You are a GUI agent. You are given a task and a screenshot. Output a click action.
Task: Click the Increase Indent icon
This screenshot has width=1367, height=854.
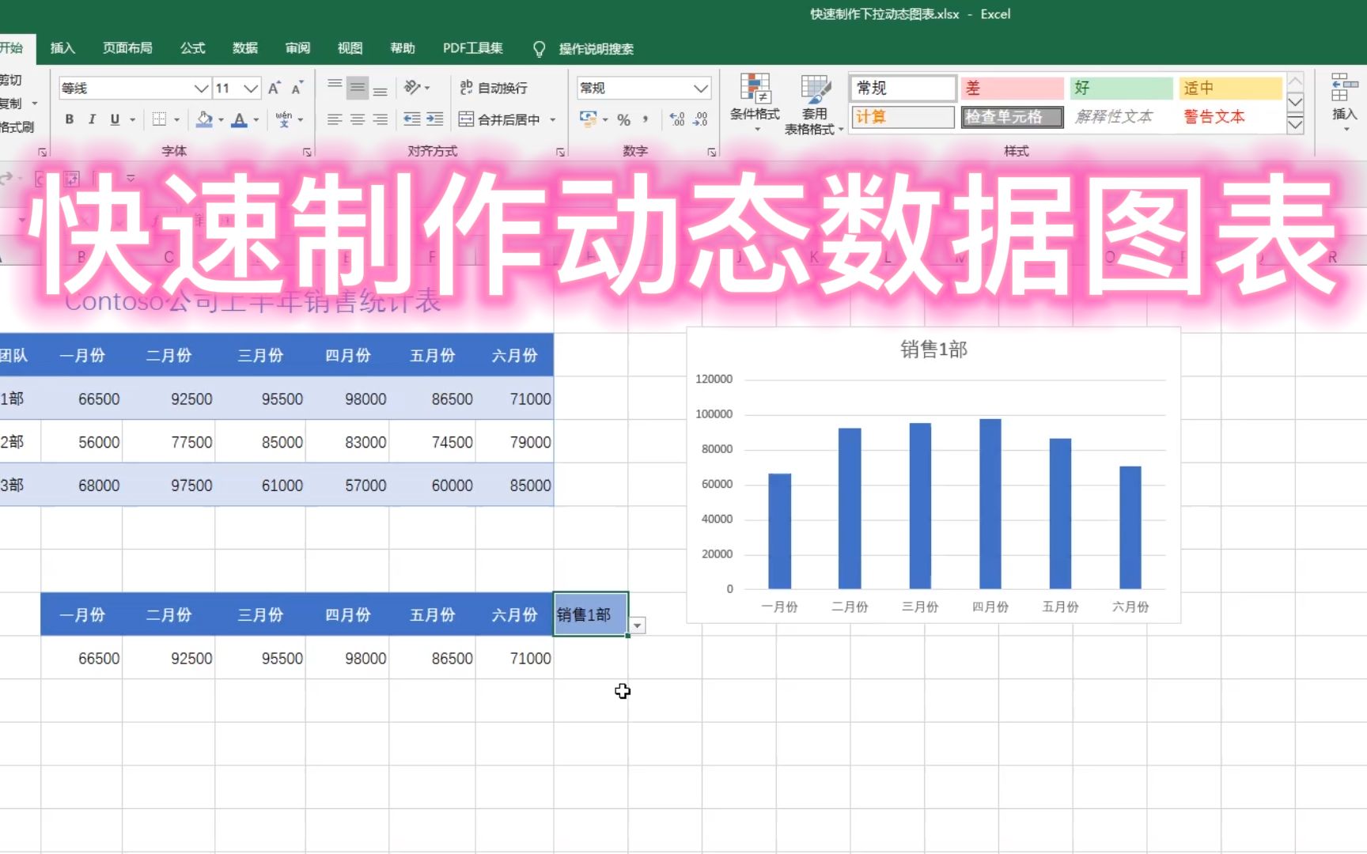435,119
